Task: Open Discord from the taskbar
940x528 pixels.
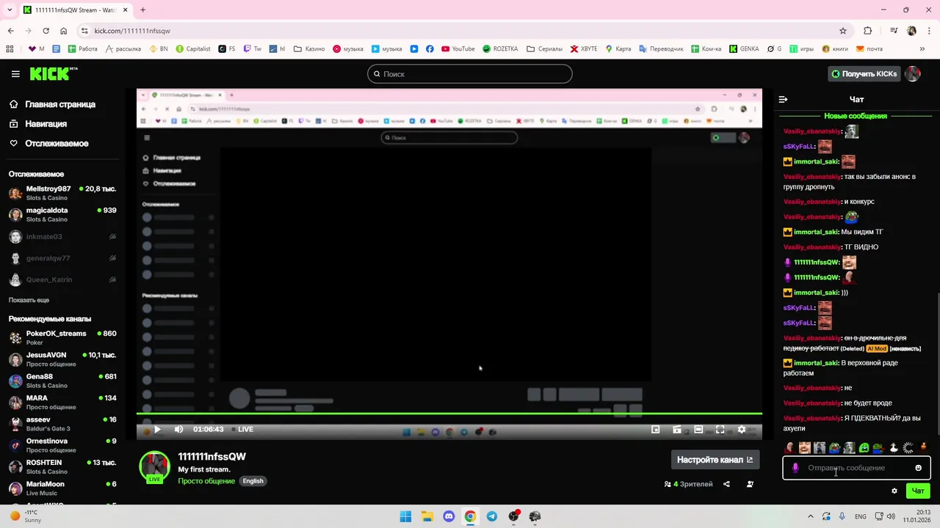Action: click(x=449, y=516)
